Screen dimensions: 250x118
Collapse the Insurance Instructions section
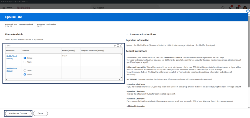[x=127, y=34]
